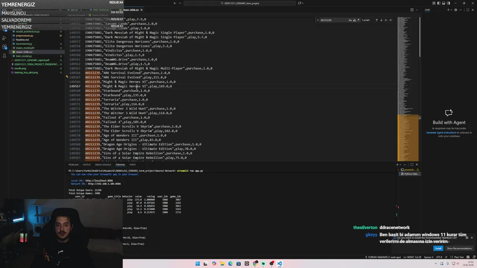Click Ln 140567, Col 29 status

point(413,257)
